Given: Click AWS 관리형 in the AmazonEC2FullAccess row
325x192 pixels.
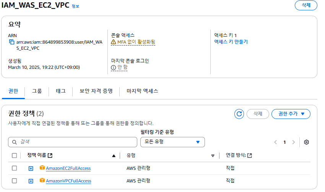Looking at the screenshot, I should tap(138, 168).
